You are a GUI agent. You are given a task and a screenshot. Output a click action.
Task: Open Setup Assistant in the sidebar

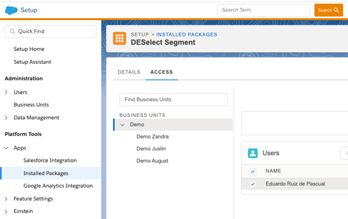point(32,62)
